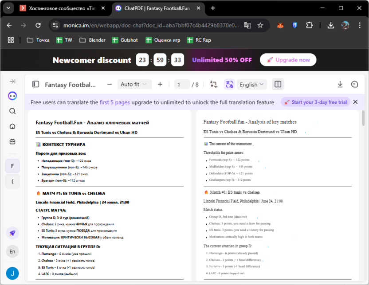
Task: Close the Хостинговое сообщество tab
Action: [103, 8]
